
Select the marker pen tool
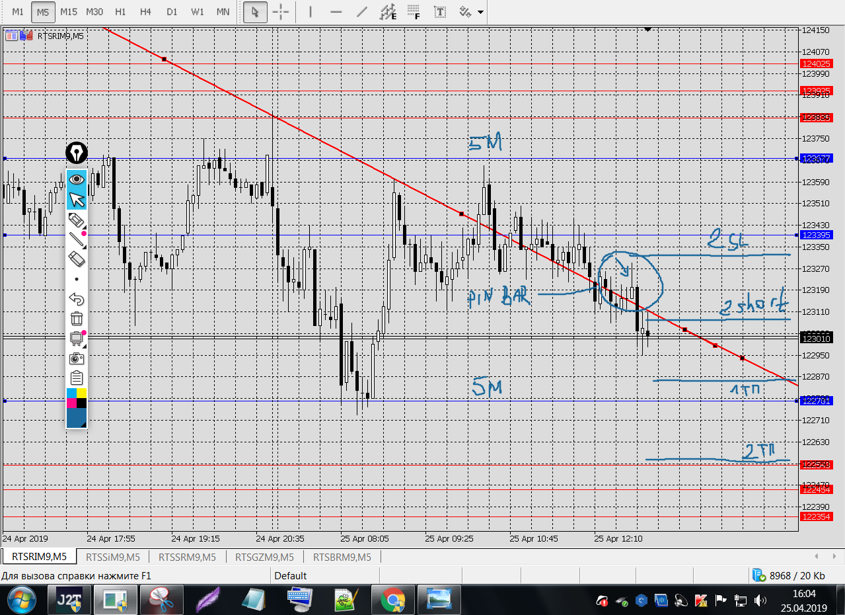click(x=77, y=220)
